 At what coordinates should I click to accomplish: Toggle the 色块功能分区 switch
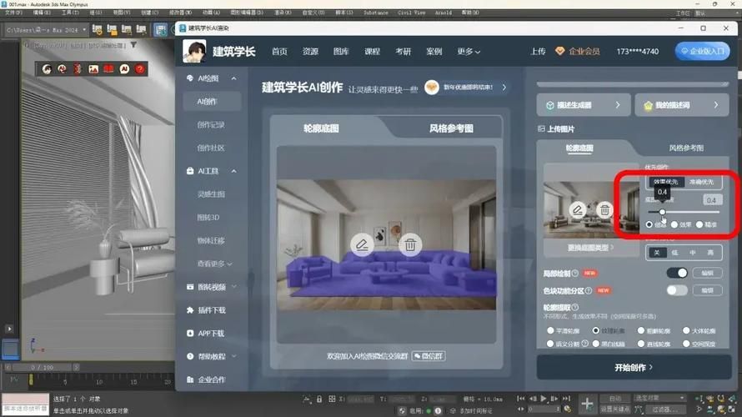pyautogui.click(x=677, y=290)
